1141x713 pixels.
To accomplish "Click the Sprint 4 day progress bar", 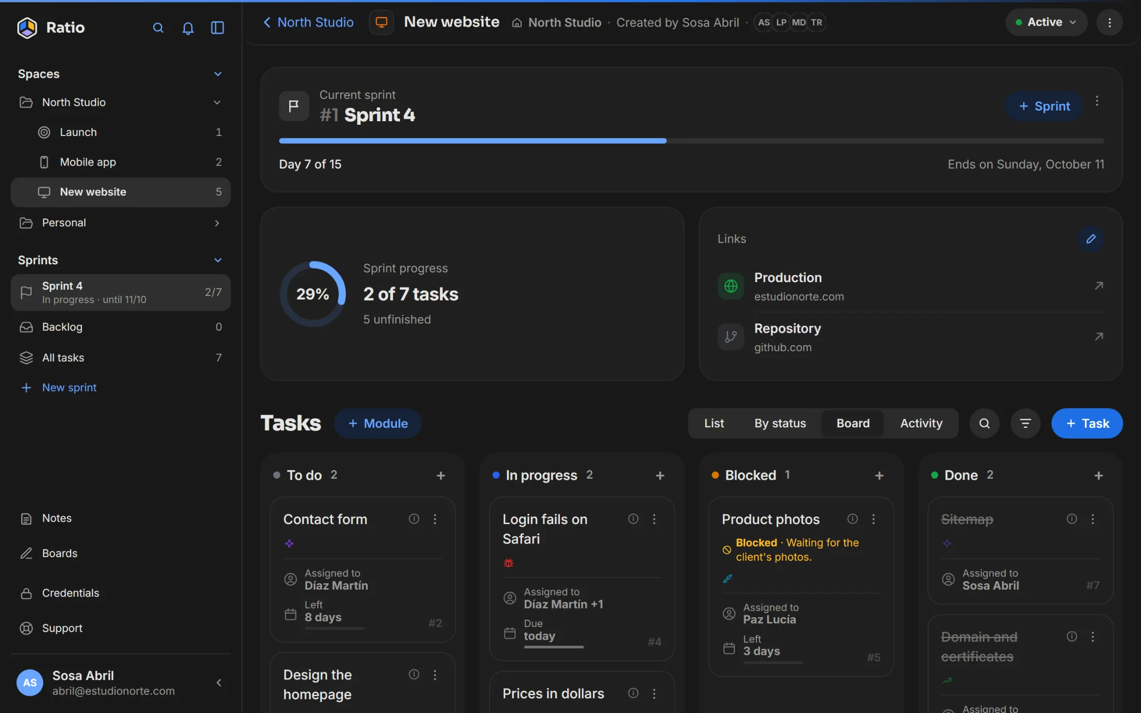I will [x=691, y=141].
